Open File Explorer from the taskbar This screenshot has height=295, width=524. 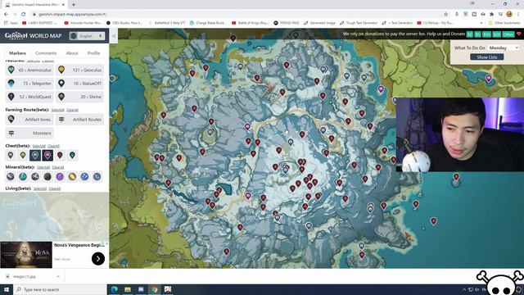click(x=128, y=289)
